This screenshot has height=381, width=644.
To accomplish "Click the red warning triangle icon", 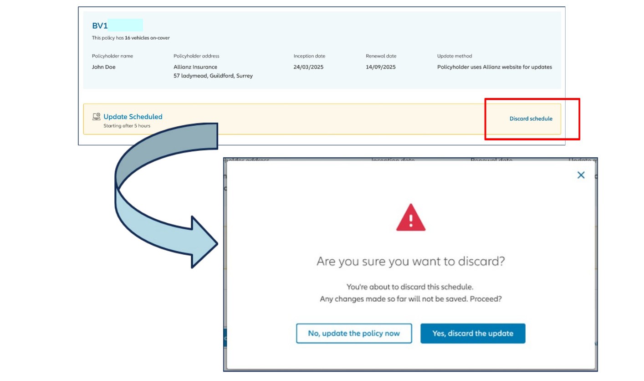I will (x=411, y=218).
